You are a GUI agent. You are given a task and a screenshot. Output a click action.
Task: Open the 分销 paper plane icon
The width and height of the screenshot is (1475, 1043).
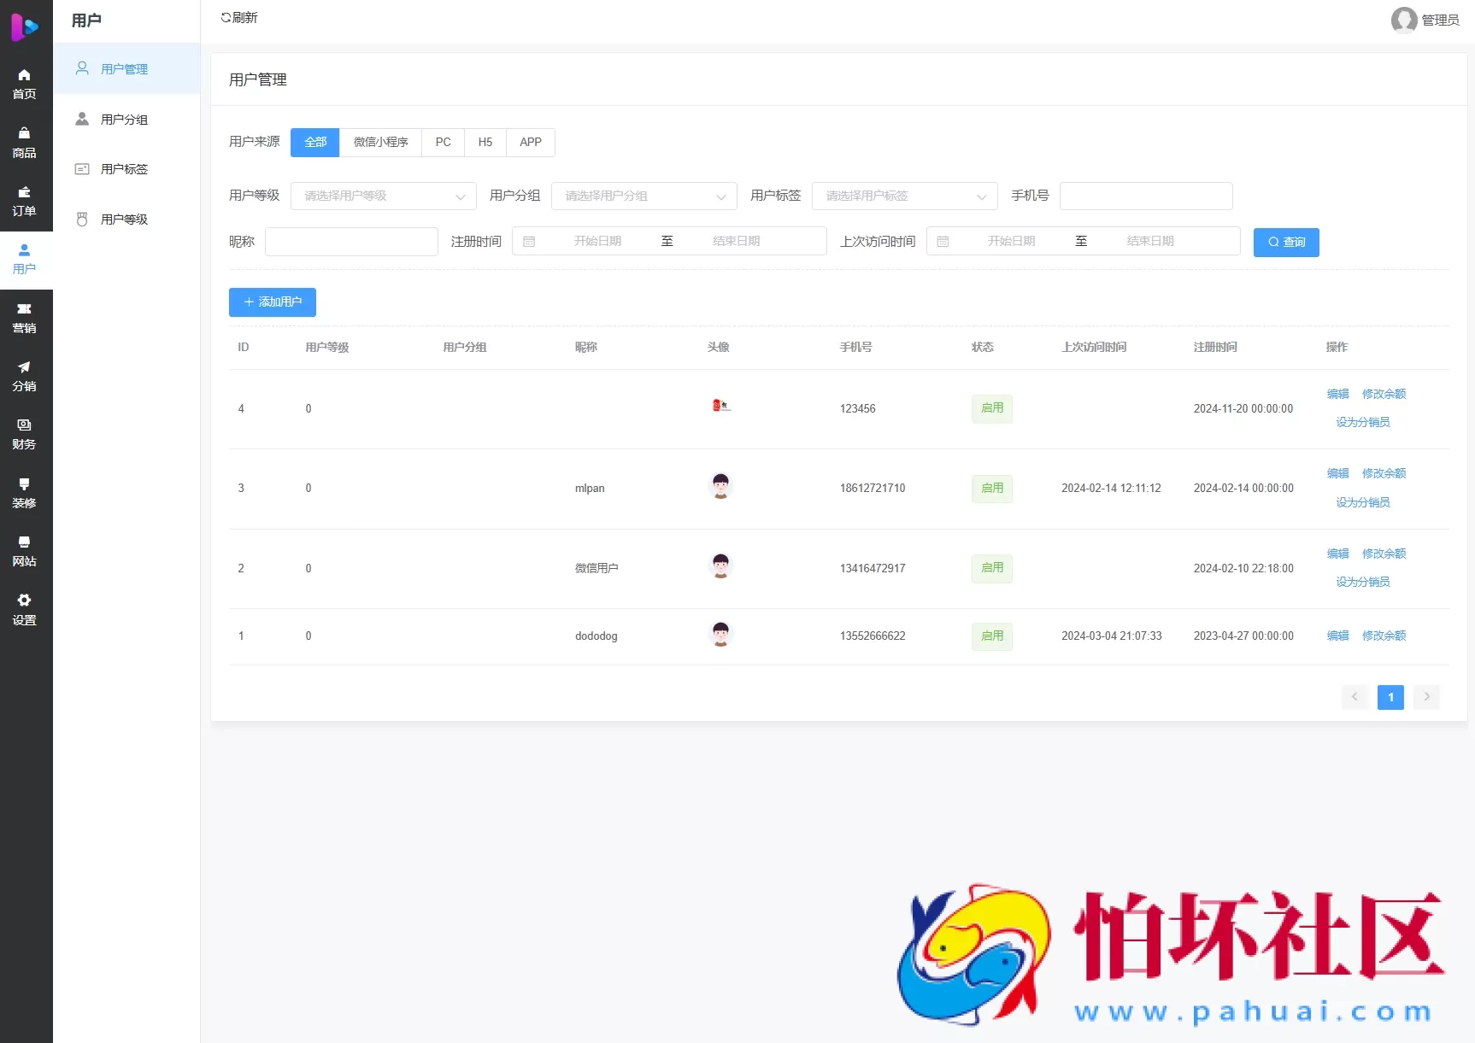point(24,367)
